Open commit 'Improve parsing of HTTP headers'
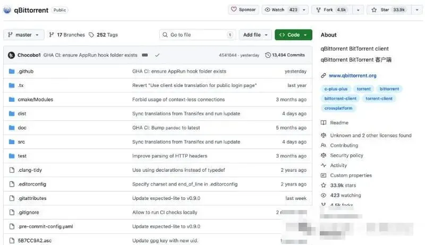Image resolution: width=425 pixels, height=245 pixels. 169,156
